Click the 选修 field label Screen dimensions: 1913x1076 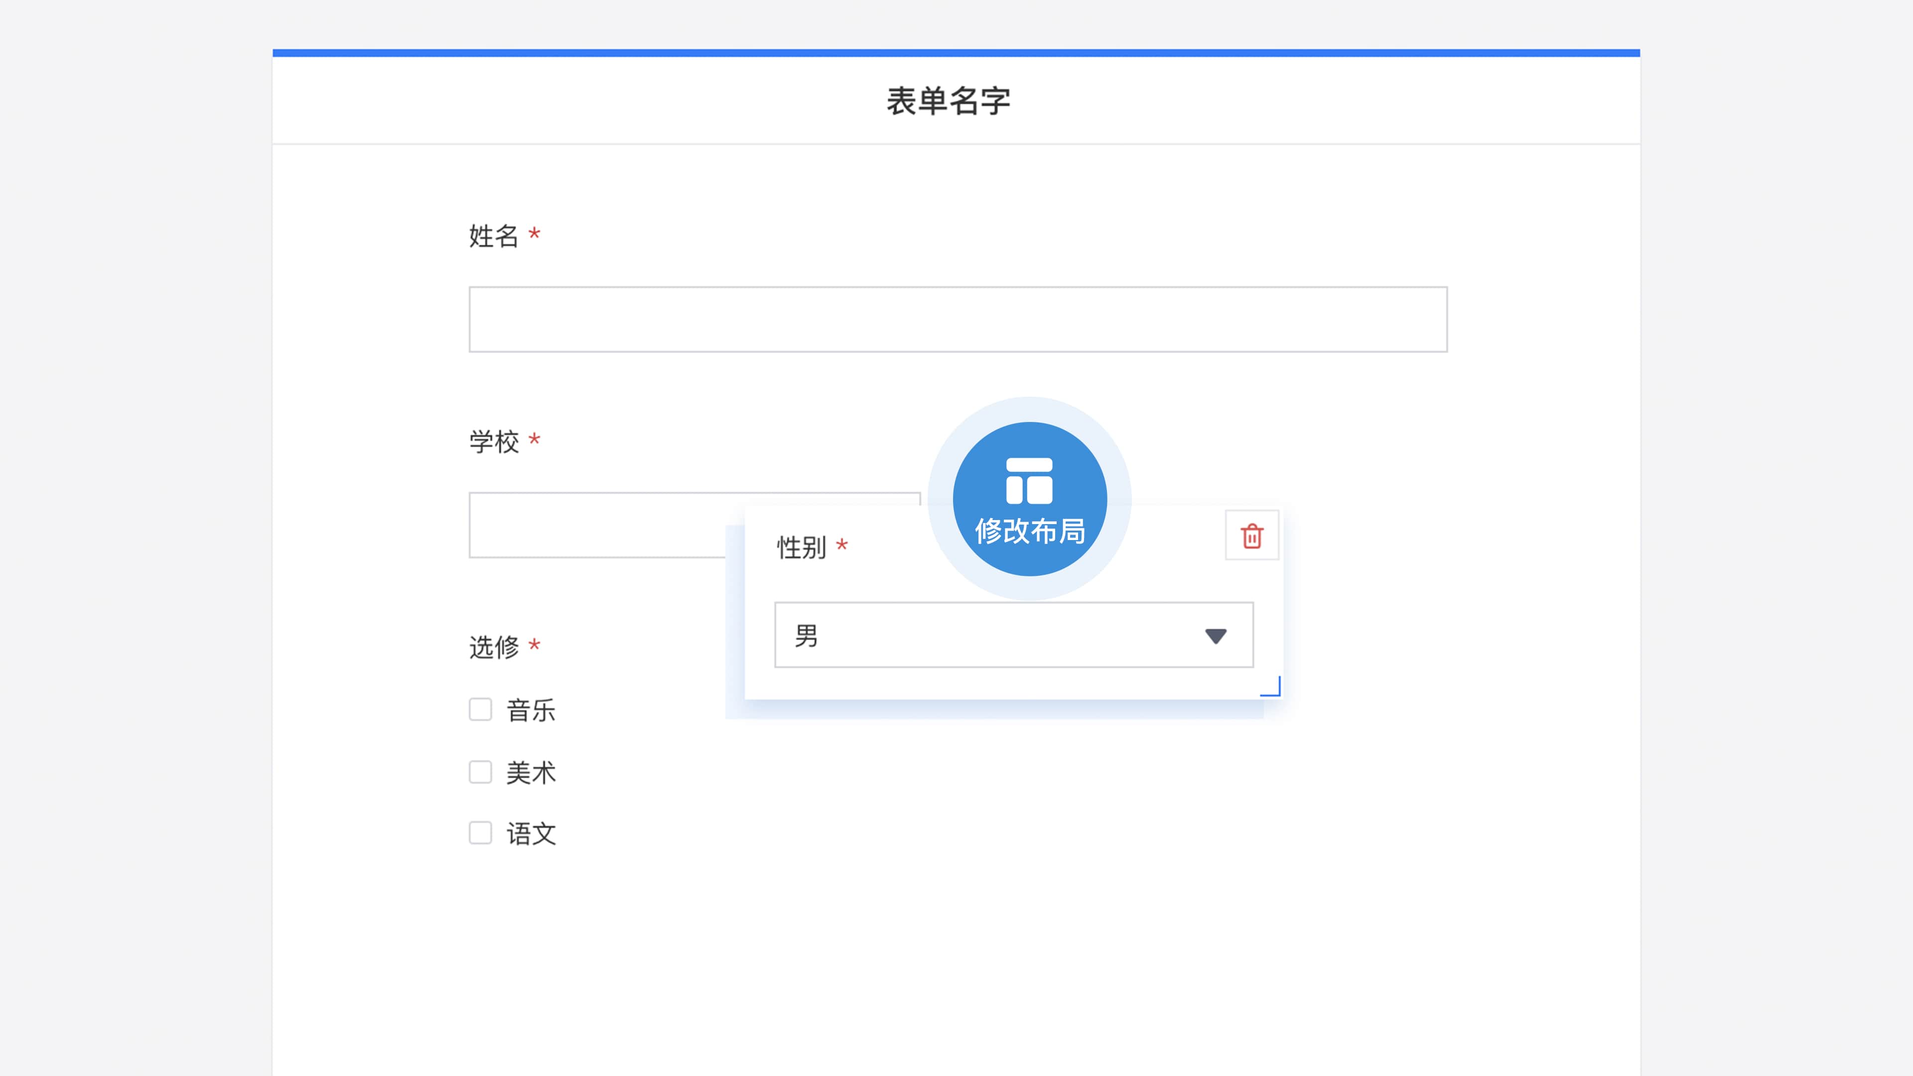pyautogui.click(x=494, y=647)
